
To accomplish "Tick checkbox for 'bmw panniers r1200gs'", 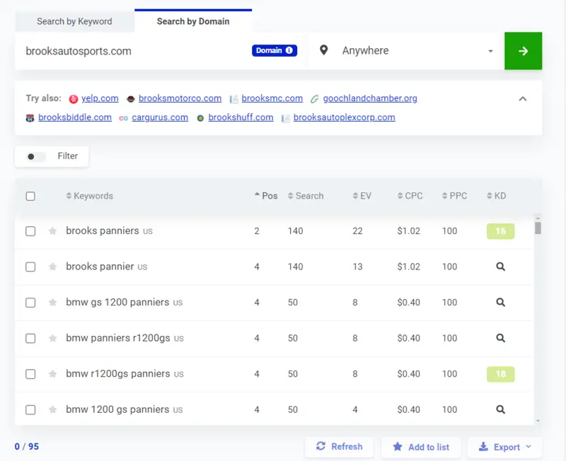I will 30,338.
